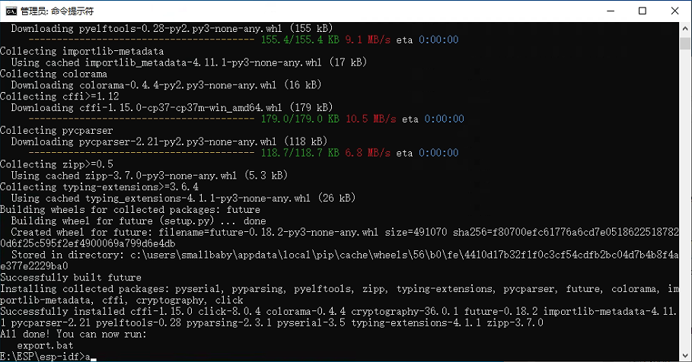Click the "6.8 MB/s" speed value

point(368,153)
